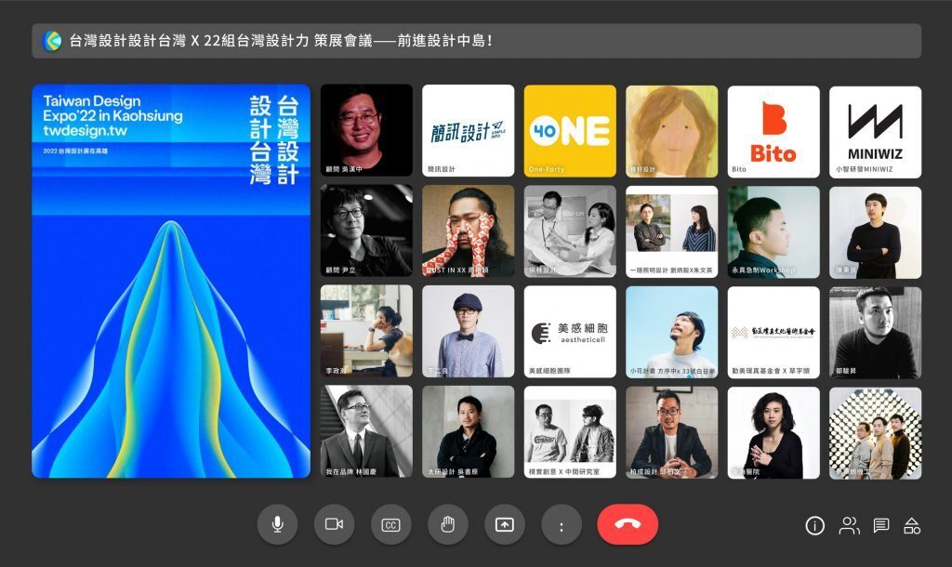Select the 美感細胞 aestheticell participant tile
The image size is (952, 567).
click(x=570, y=332)
